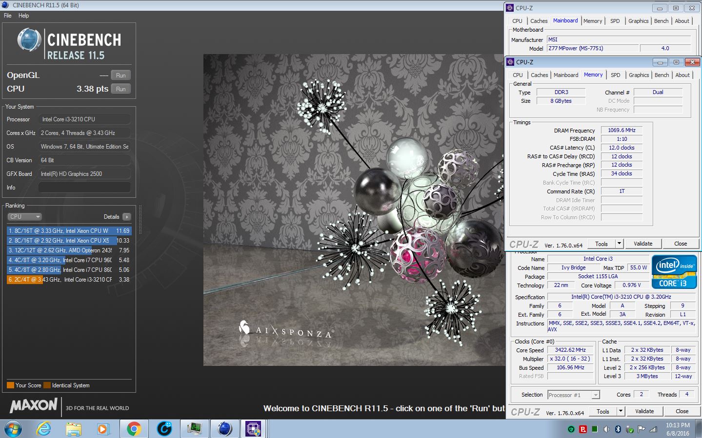Screen dimensions: 702x438
Task: Switch to SPD tab in front CPU-Z window
Action: pyautogui.click(x=616, y=75)
